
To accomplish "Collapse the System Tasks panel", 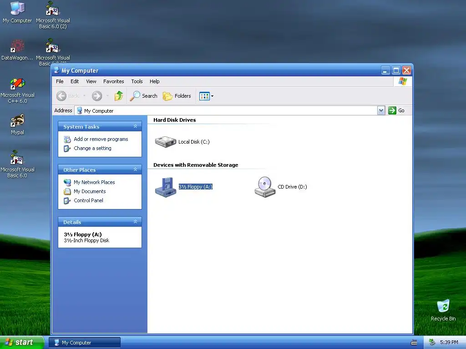I will click(135, 126).
